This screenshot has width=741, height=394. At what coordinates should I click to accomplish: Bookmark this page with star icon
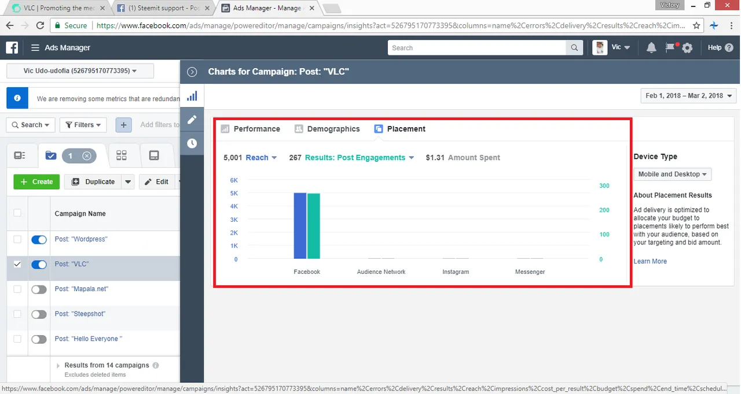[x=696, y=25]
